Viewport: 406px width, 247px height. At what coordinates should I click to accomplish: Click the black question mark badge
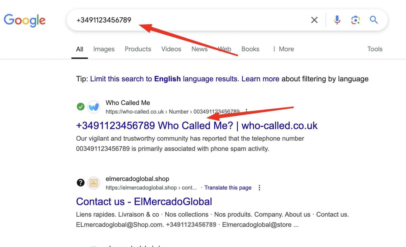pos(81,183)
